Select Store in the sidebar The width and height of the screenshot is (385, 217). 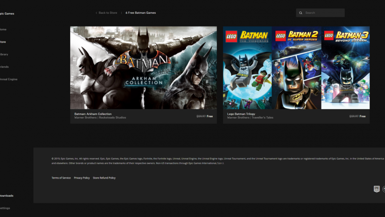coord(3,42)
